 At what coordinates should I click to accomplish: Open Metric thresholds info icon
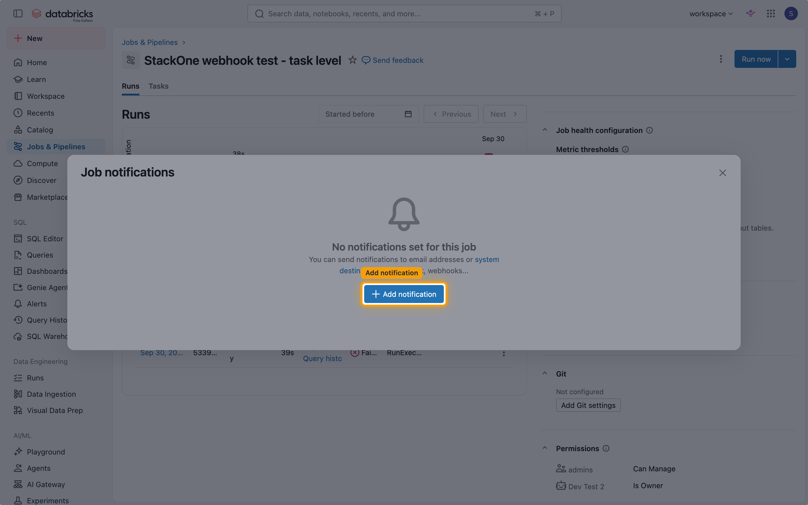click(x=625, y=149)
